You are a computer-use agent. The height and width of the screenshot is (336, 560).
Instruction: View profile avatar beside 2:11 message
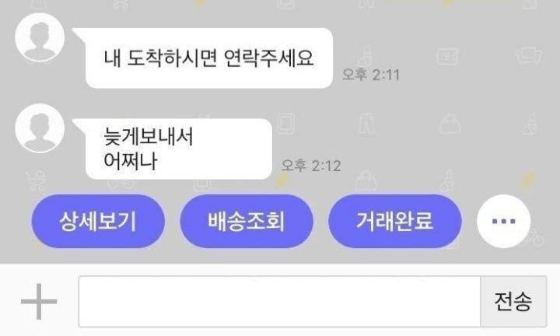(40, 37)
